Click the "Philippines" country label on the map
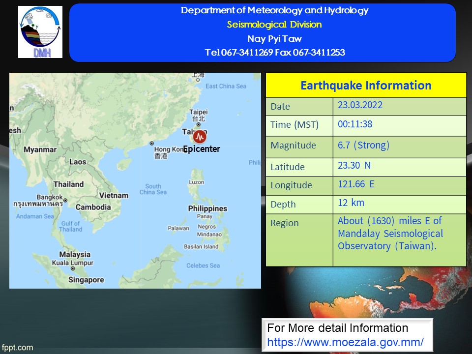The width and height of the screenshot is (472, 354). 207,208
